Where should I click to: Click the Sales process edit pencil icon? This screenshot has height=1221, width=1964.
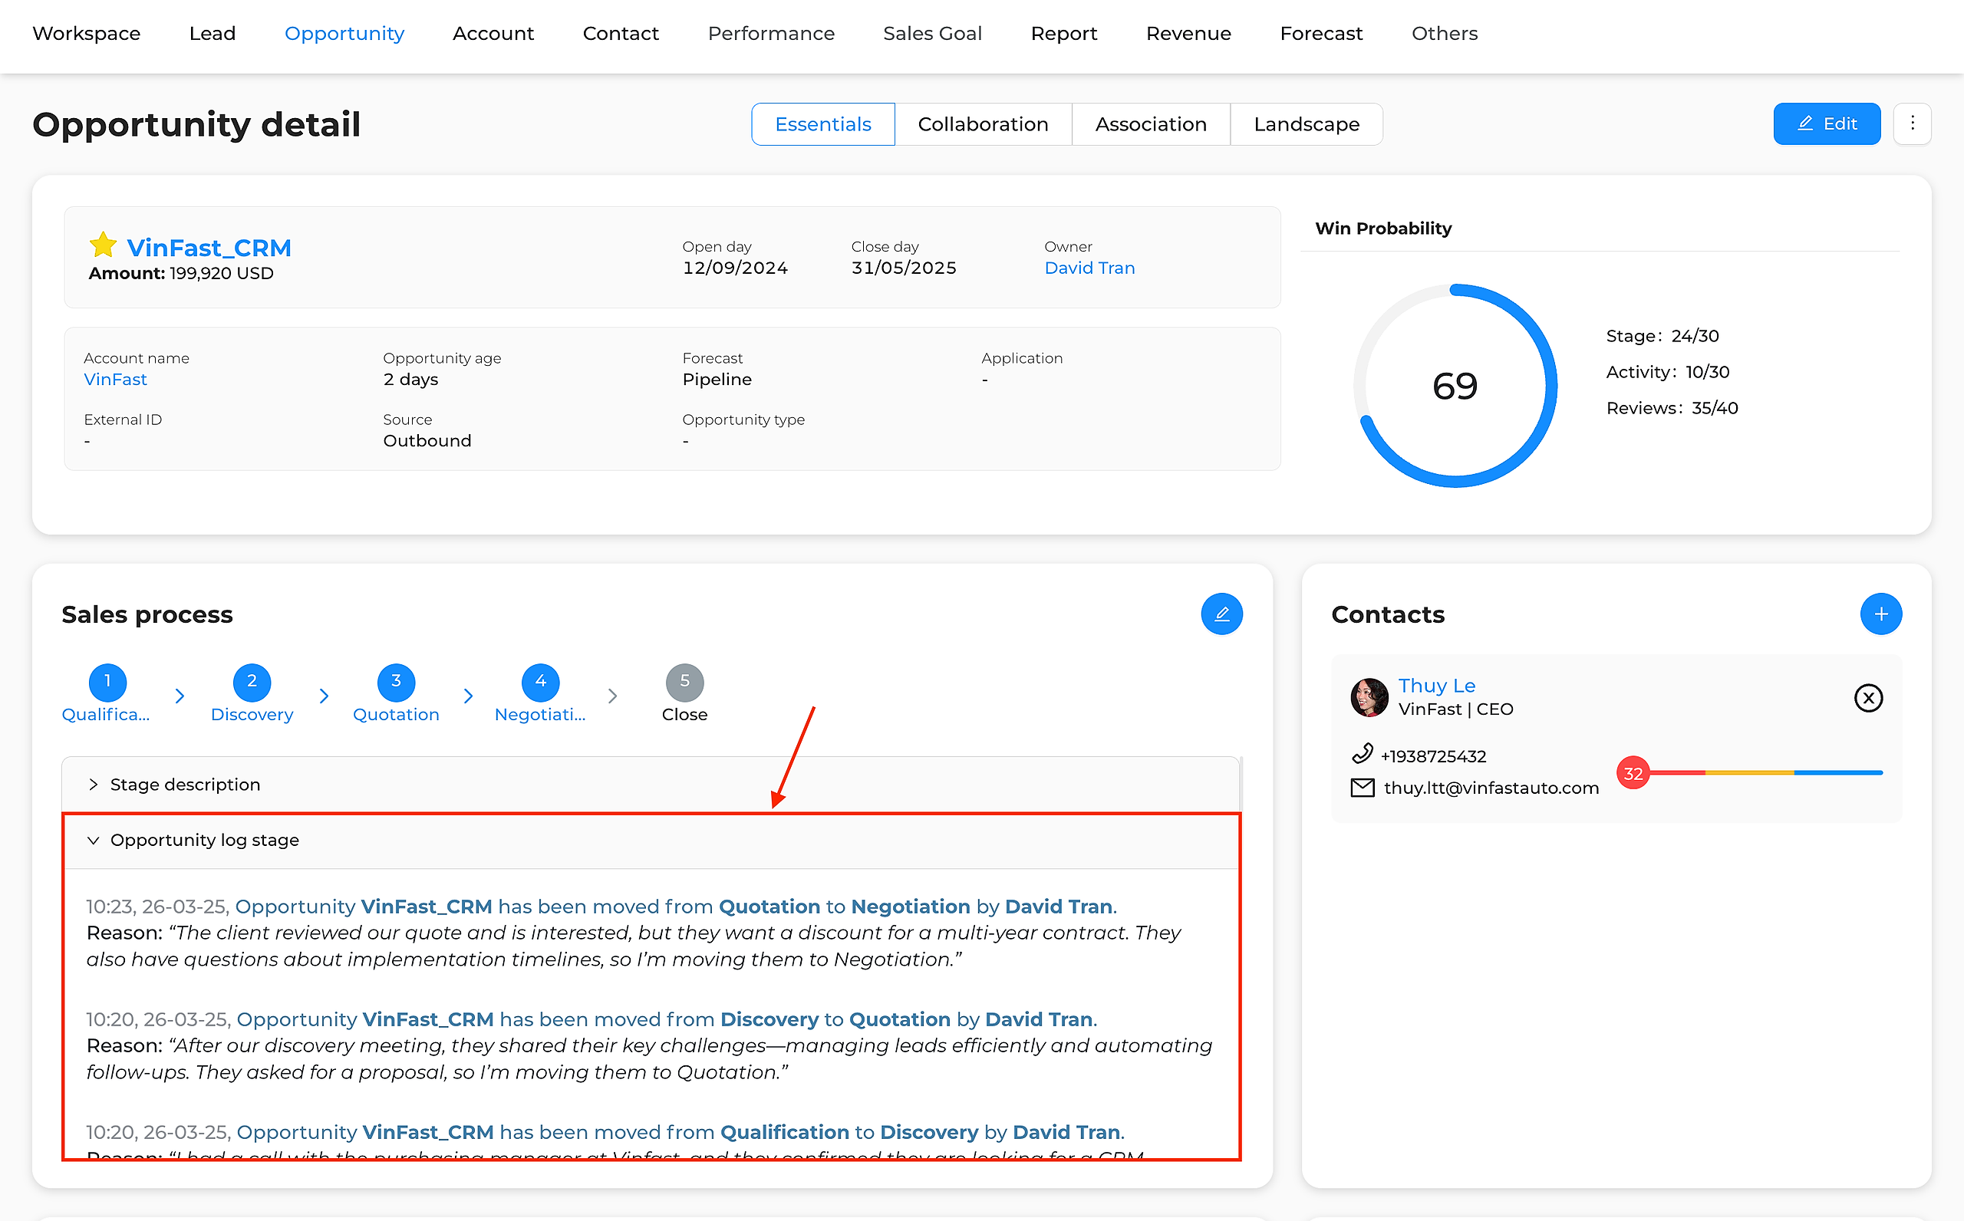click(x=1221, y=614)
